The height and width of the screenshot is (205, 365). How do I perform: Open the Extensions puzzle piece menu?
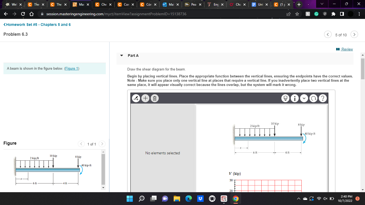click(x=333, y=14)
